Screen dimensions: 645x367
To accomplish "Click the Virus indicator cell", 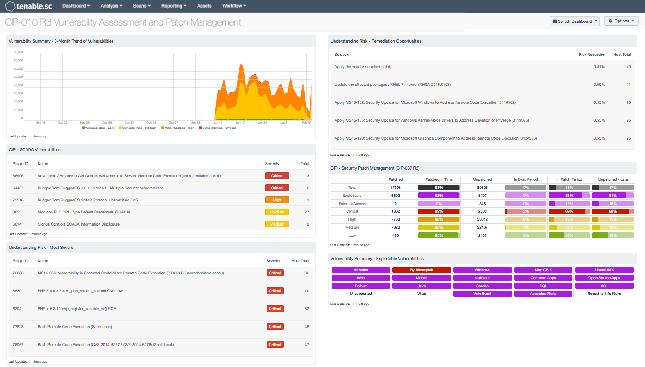I will [421, 294].
